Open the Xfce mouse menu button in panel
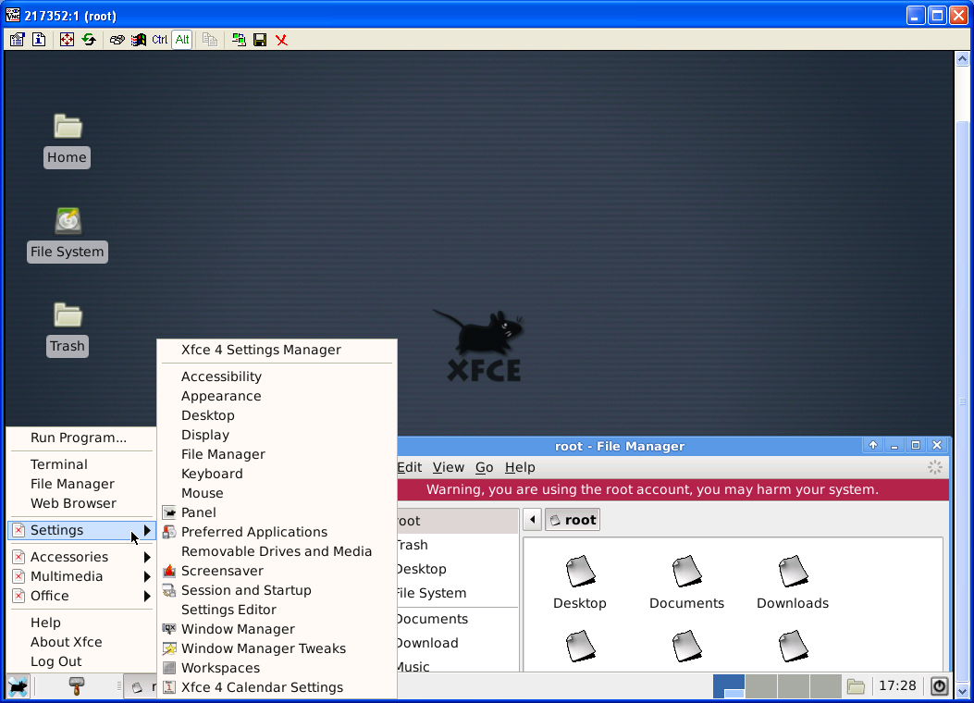 tap(18, 686)
